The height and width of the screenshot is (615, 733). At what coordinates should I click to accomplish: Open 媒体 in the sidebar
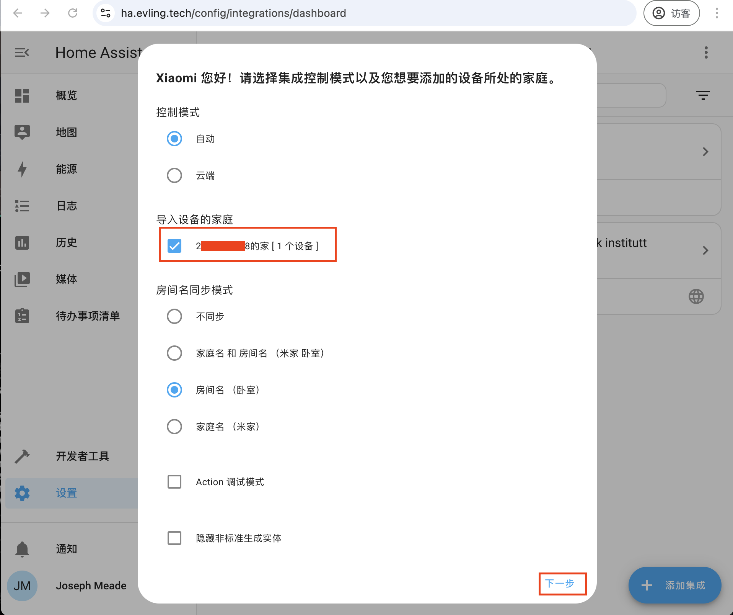tap(67, 280)
